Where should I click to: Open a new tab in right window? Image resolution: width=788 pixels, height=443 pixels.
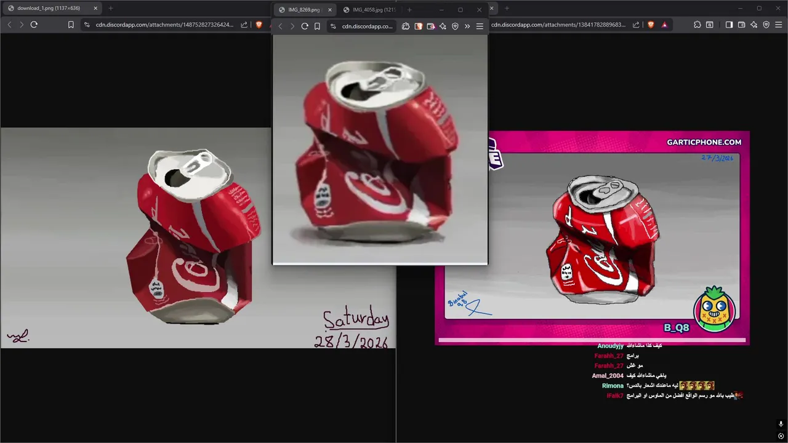pyautogui.click(x=507, y=9)
